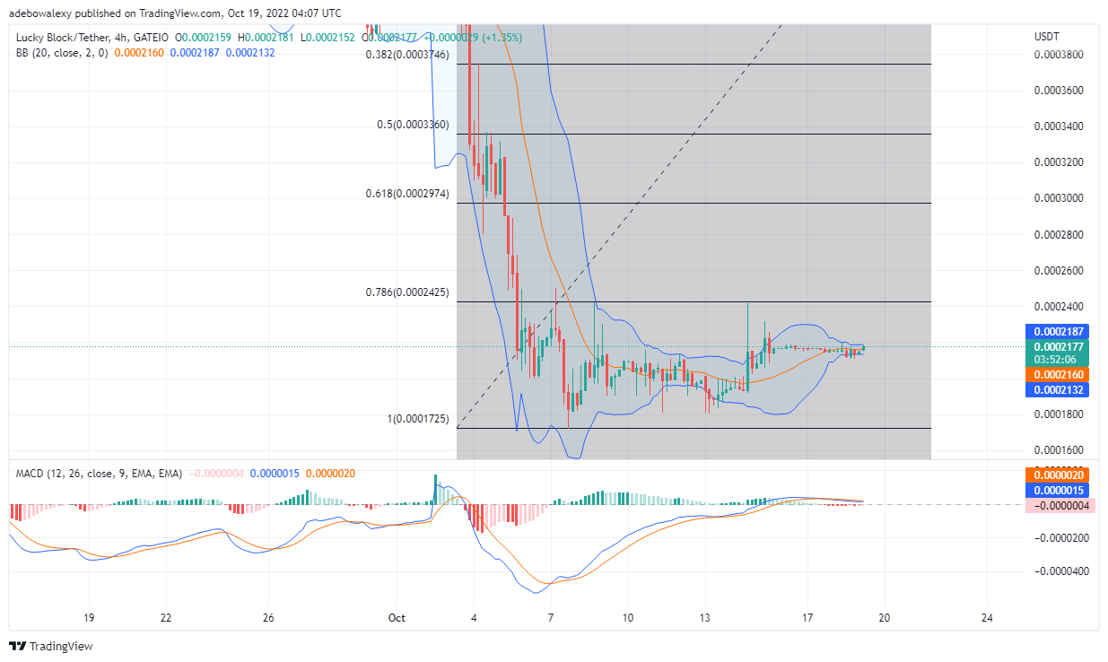
Task: Click the MACD legend value 0.0000015
Action: coord(275,473)
